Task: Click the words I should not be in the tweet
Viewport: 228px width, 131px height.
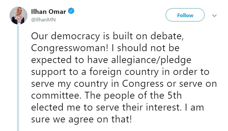Action: click(146, 48)
